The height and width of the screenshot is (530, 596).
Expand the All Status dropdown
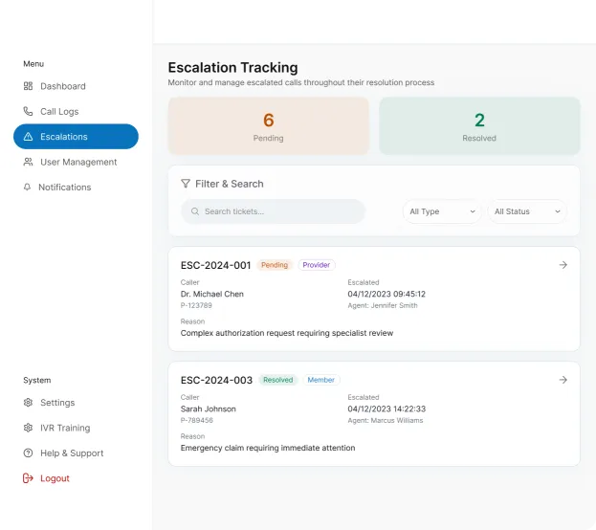pyautogui.click(x=526, y=211)
